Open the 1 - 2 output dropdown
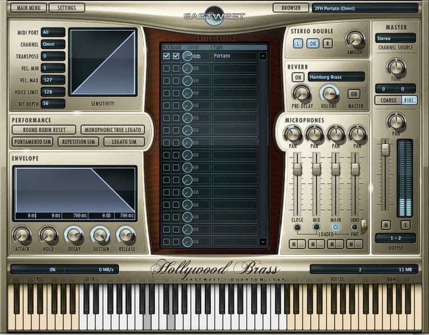This screenshot has width=429, height=335. (x=395, y=238)
